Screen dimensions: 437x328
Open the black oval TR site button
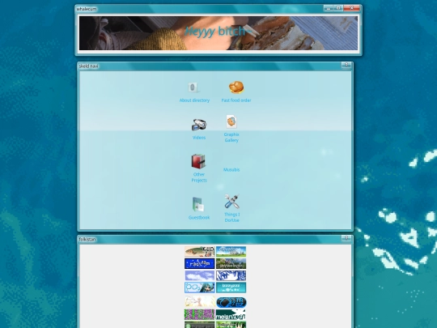231,302
